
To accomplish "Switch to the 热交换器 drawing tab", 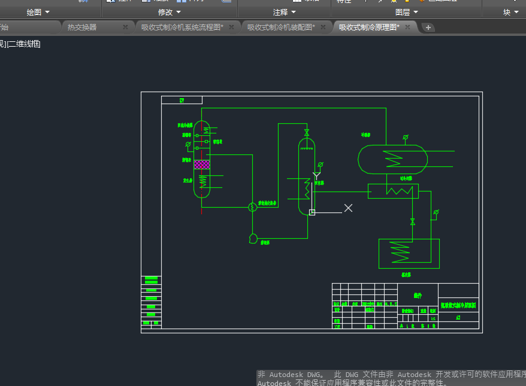I will click(82, 27).
